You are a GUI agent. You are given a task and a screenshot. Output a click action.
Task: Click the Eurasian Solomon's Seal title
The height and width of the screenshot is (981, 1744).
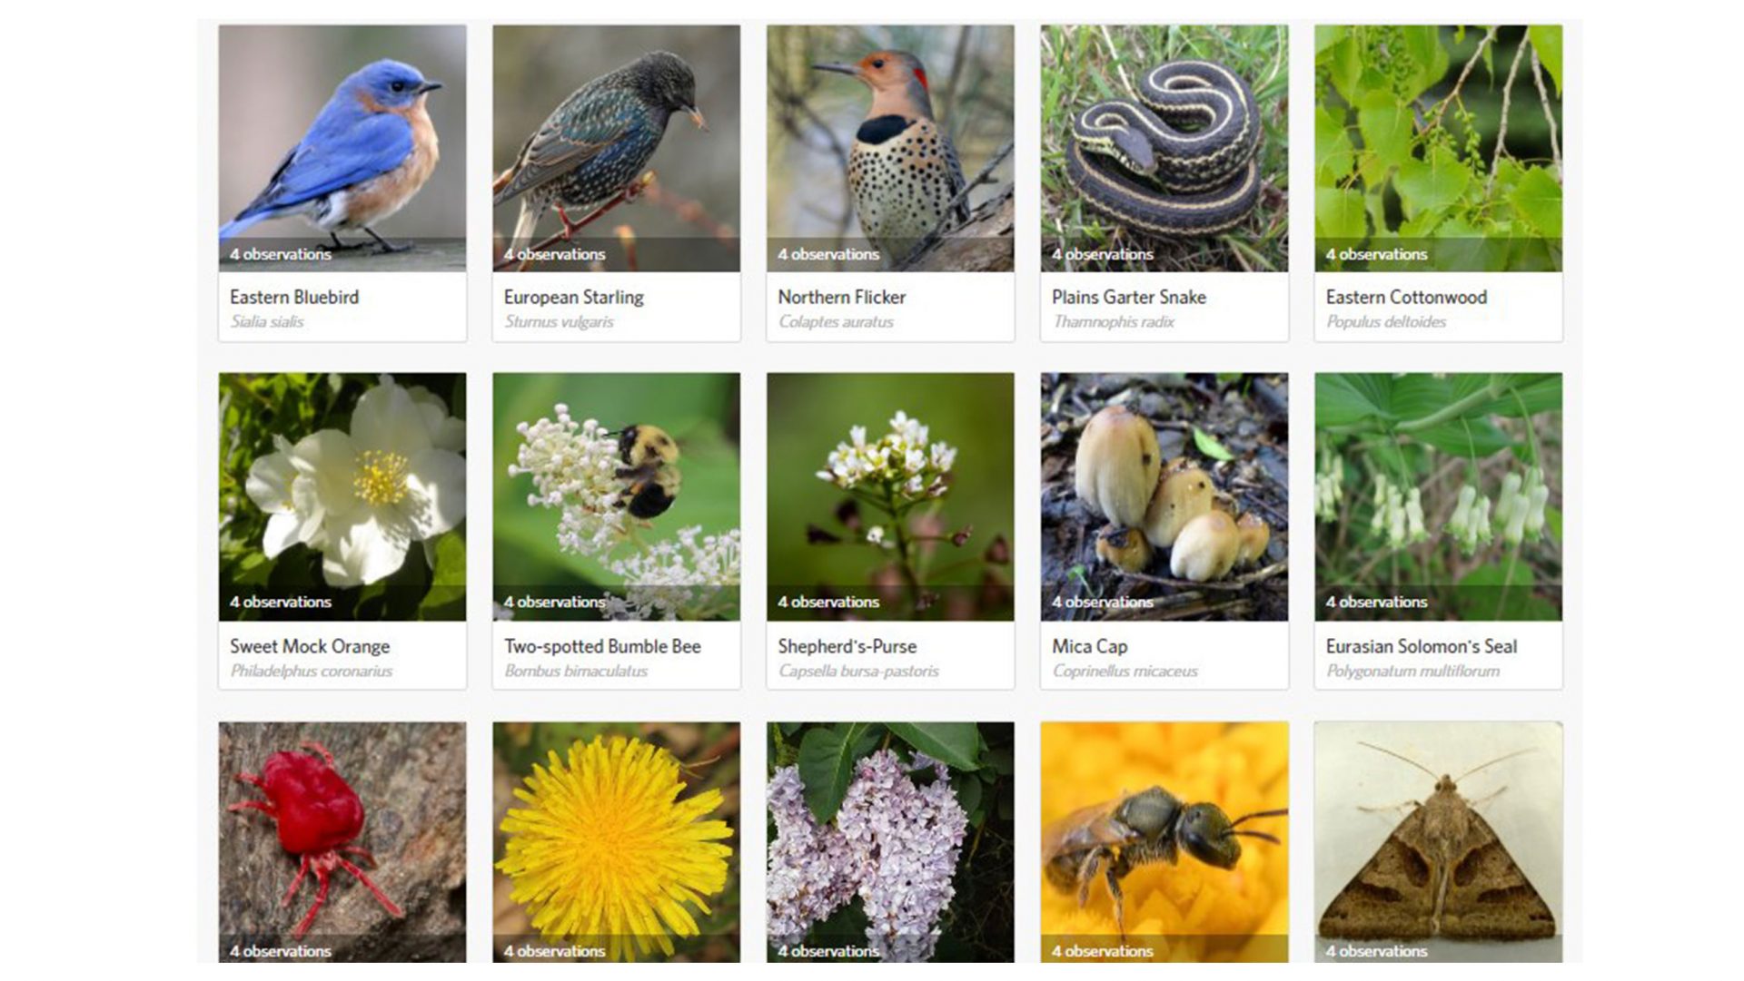pos(1422,646)
